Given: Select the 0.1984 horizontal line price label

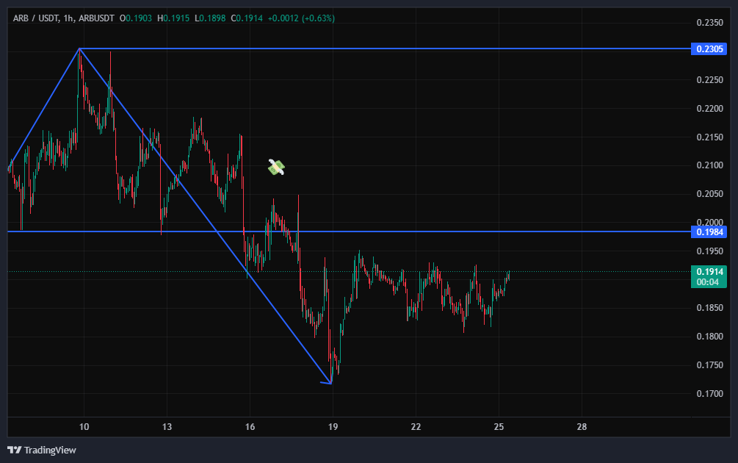Looking at the screenshot, I should 709,232.
